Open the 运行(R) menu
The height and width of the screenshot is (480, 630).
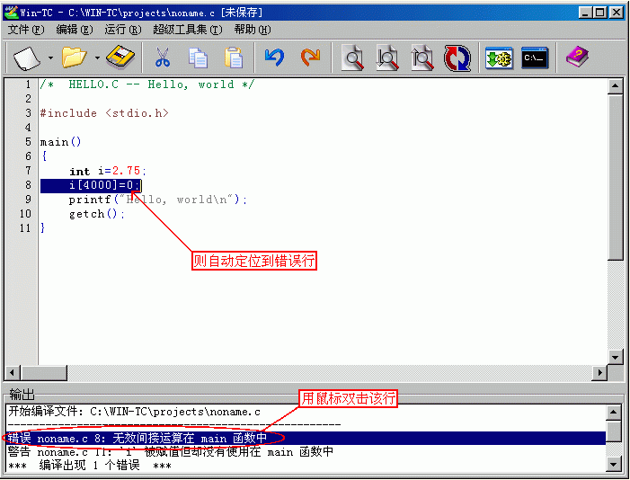[123, 30]
